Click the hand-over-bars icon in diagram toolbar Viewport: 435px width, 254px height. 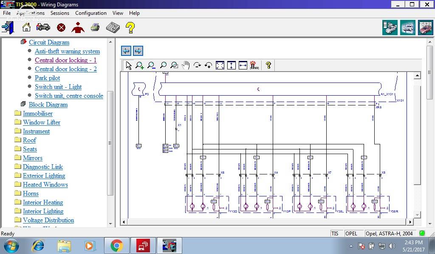point(254,66)
